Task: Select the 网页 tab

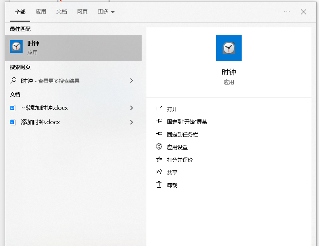Action: tap(82, 12)
